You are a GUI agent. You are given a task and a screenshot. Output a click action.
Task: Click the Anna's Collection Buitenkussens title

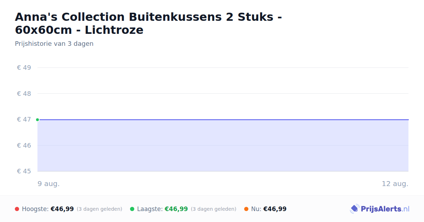[148, 23]
